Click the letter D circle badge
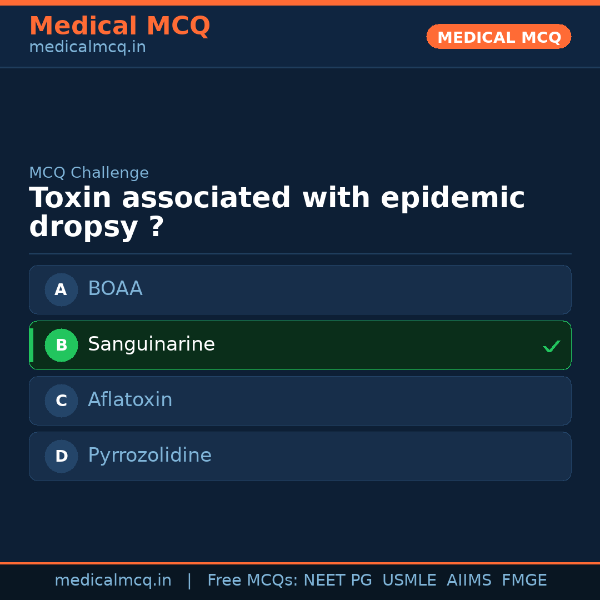 click(x=61, y=456)
